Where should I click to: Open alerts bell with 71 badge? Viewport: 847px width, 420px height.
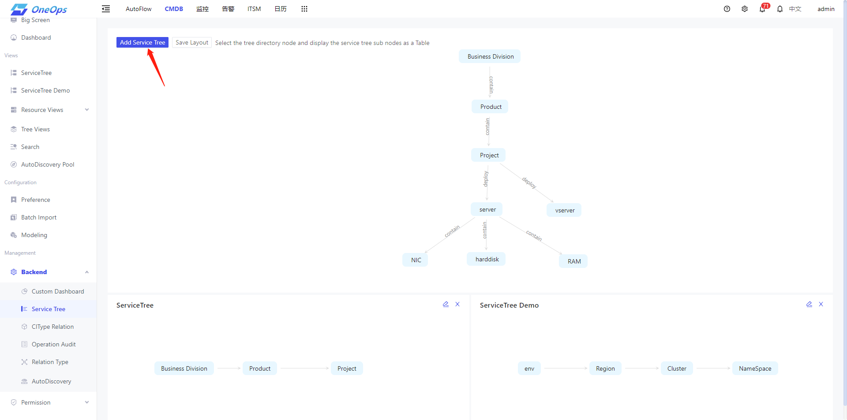pos(763,8)
